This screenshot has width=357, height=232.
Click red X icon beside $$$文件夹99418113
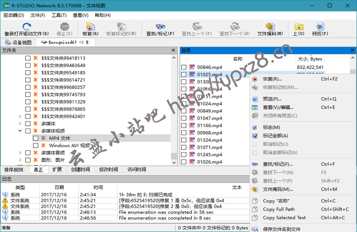36,58
